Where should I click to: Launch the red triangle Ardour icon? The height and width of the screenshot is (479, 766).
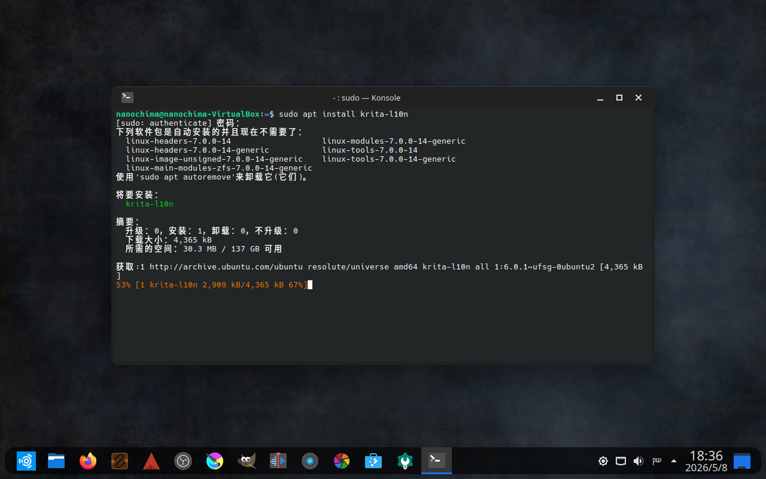(x=152, y=461)
